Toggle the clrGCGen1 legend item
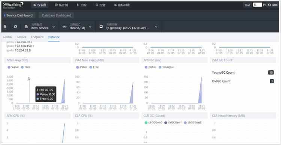The height and width of the screenshot is (145, 281). (173, 123)
